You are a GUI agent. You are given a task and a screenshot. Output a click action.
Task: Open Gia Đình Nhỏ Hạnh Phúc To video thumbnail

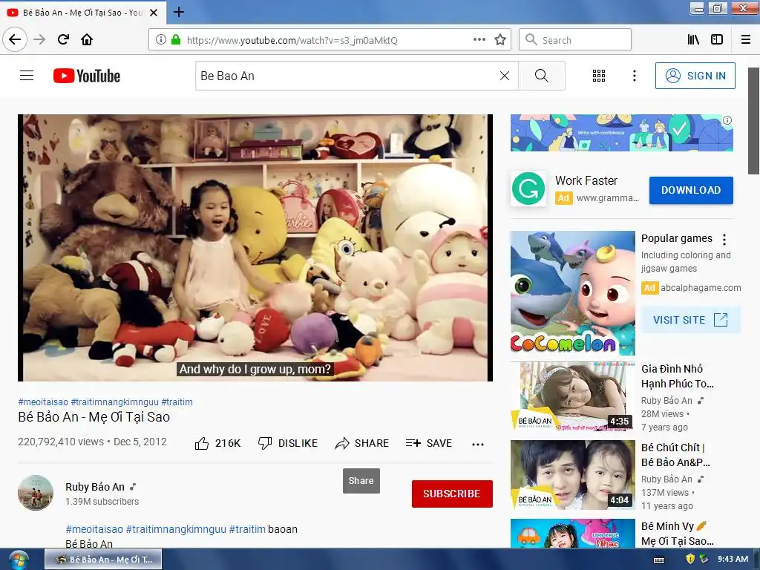click(x=572, y=396)
